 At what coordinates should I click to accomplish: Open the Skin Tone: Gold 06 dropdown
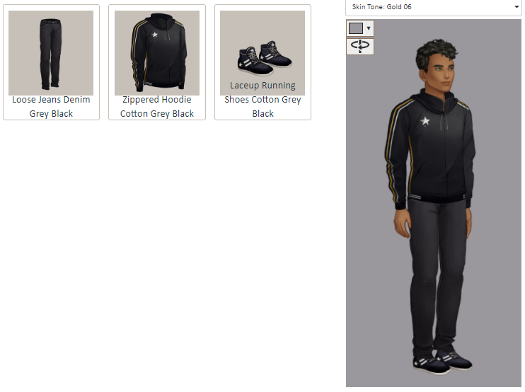(x=433, y=7)
